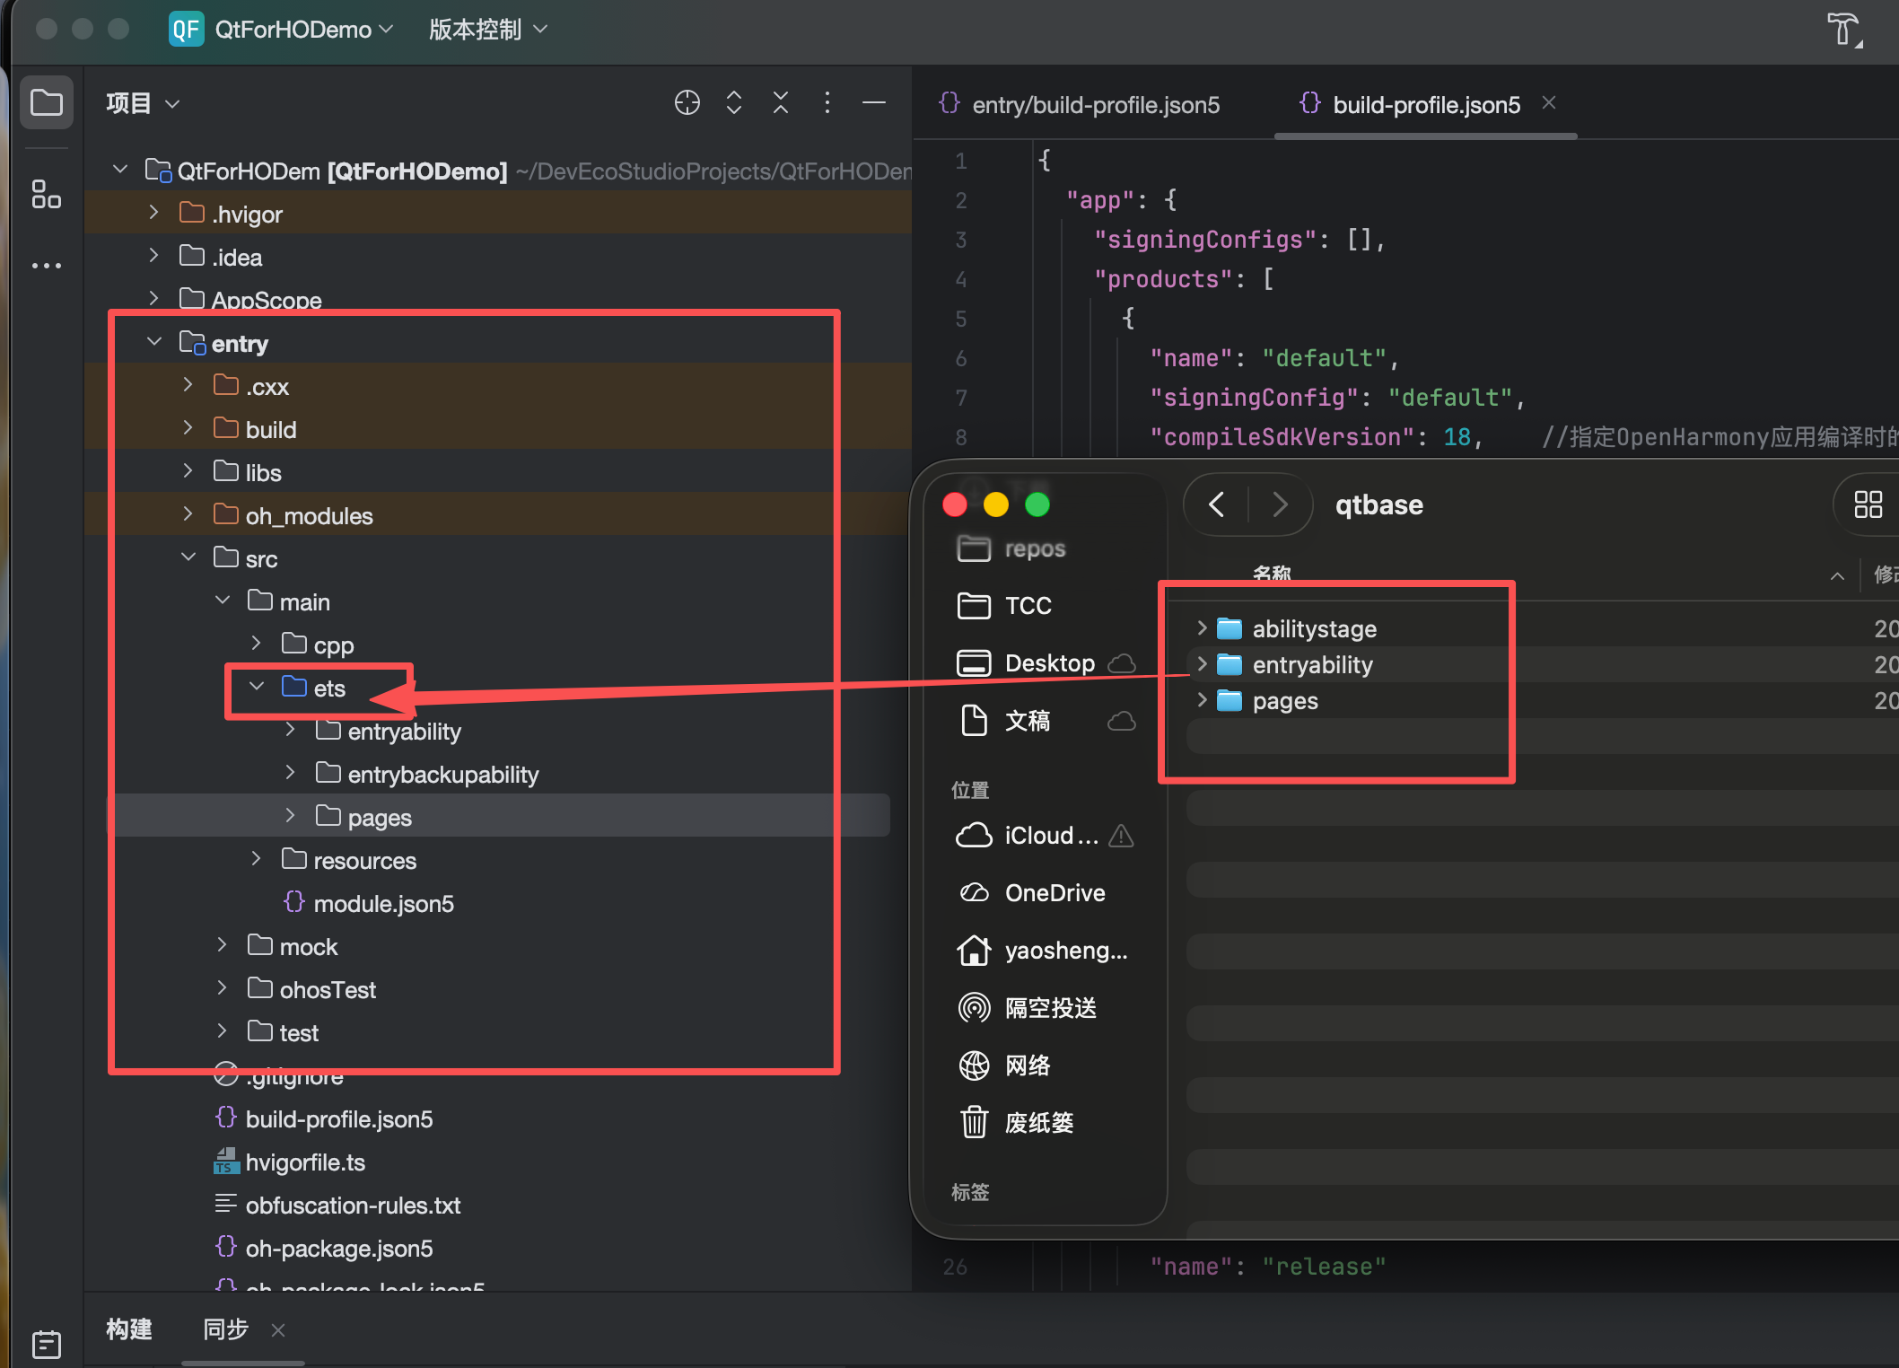The image size is (1899, 1368).
Task: Click the Project tool window folder icon
Action: (x=46, y=102)
